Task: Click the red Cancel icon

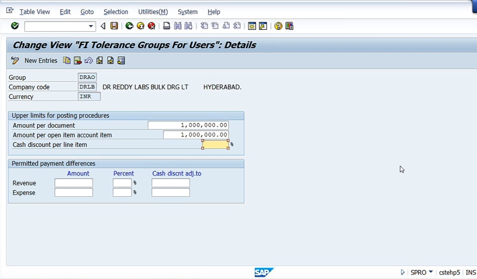Action: (152, 26)
